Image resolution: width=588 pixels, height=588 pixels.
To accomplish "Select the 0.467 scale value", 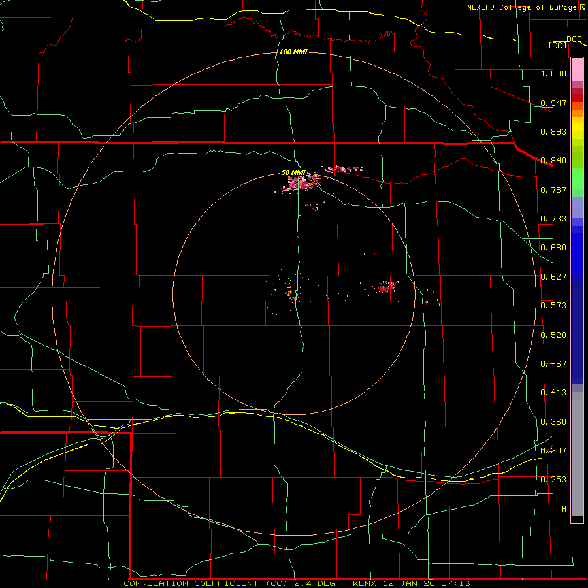I will click(x=553, y=364).
